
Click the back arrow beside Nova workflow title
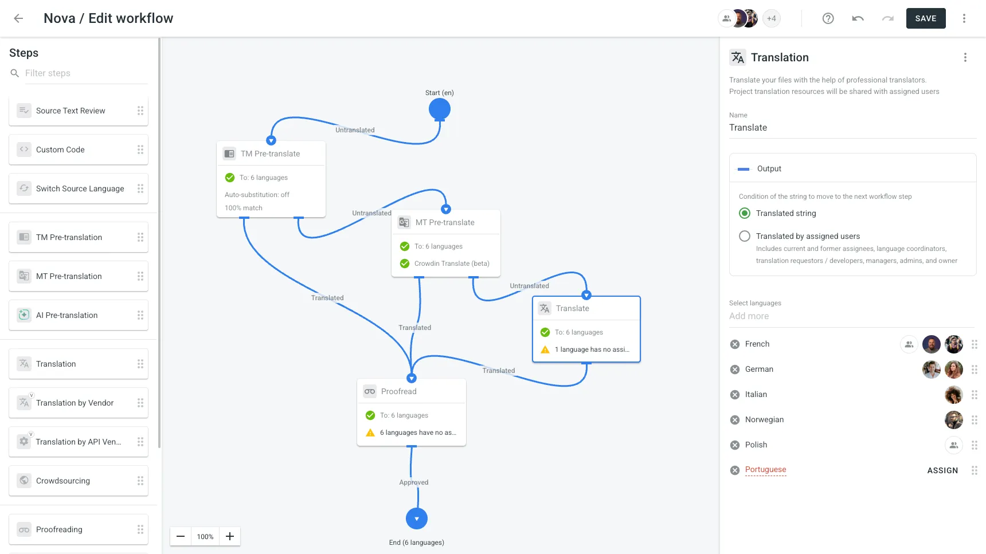[18, 18]
